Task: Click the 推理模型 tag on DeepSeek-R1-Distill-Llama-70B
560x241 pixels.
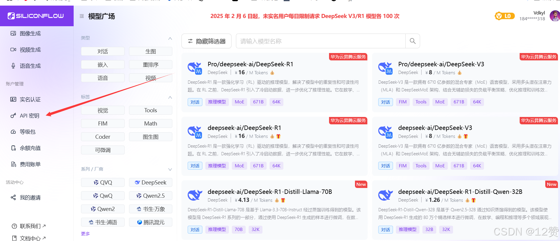Action: click(x=217, y=230)
